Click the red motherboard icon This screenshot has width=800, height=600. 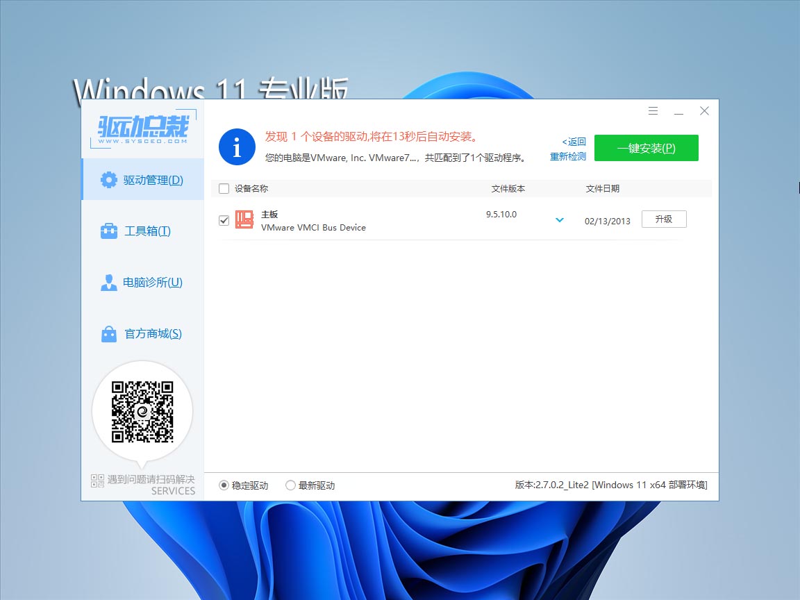[244, 220]
